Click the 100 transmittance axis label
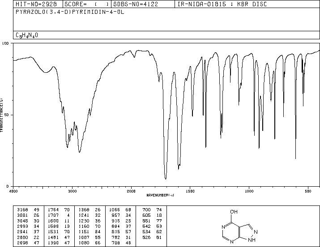This screenshot has width=320, height=247. point(5,43)
